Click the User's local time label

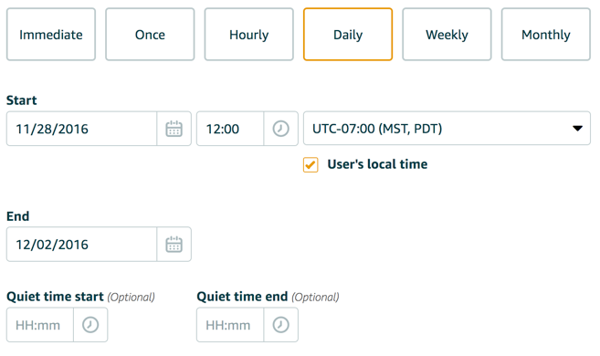[377, 164]
